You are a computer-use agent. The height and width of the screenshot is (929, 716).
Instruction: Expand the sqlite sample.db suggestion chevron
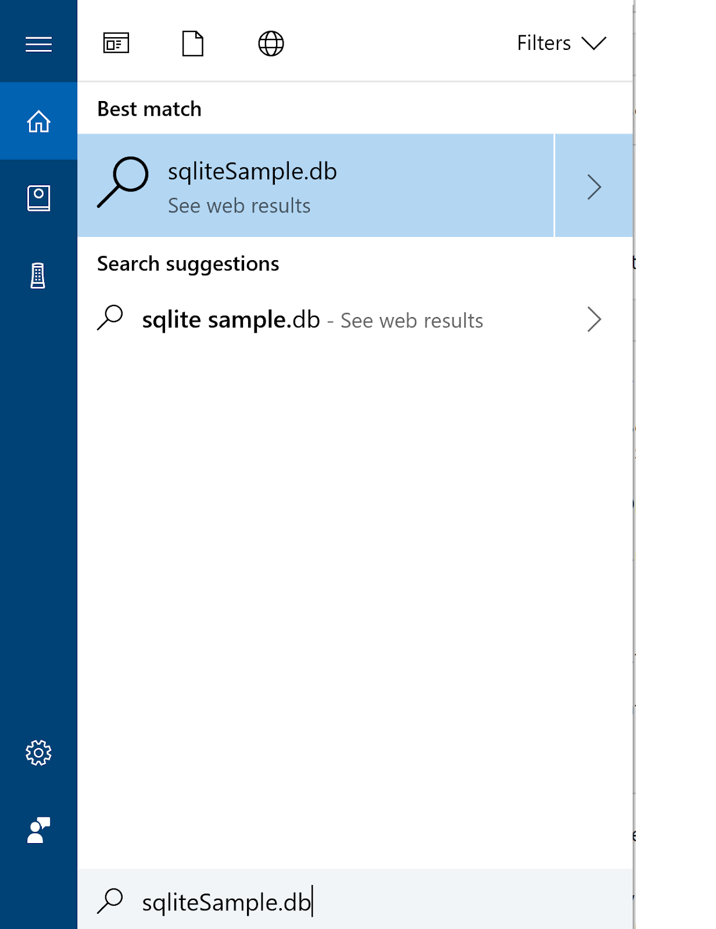[x=593, y=319]
